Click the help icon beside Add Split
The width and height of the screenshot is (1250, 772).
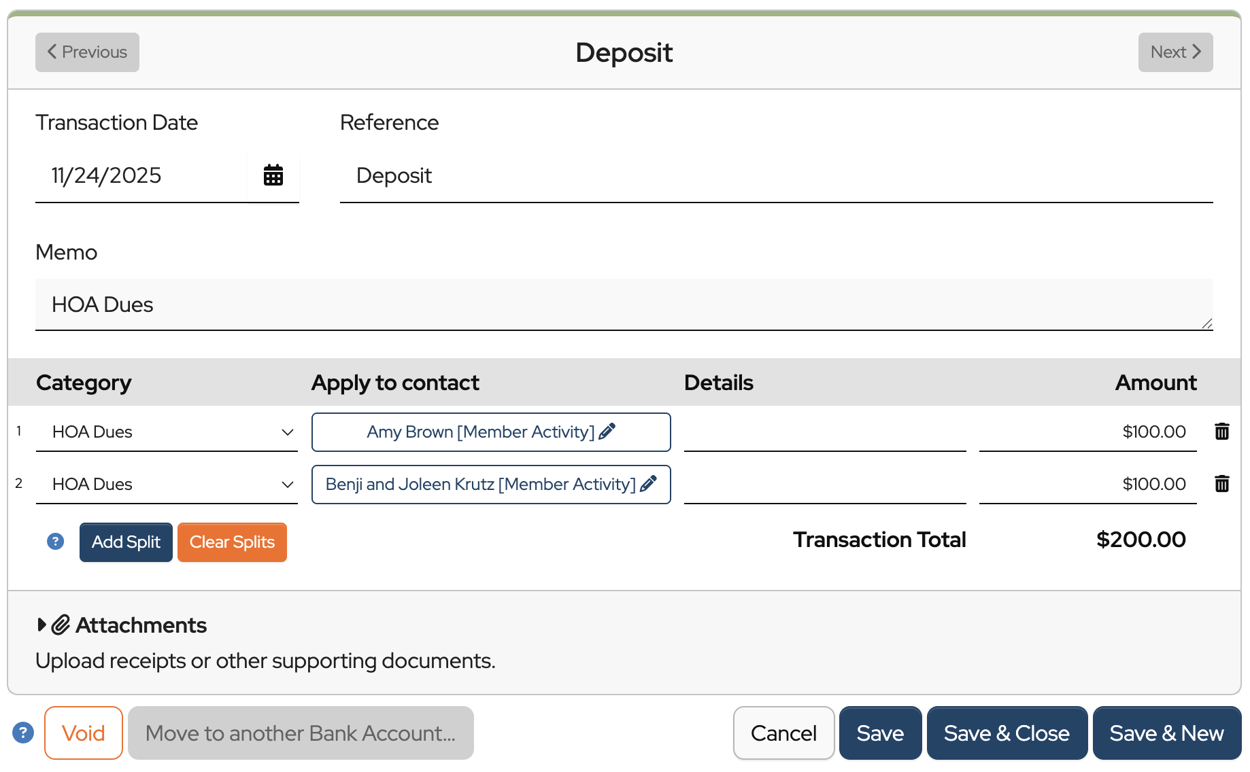coord(55,542)
